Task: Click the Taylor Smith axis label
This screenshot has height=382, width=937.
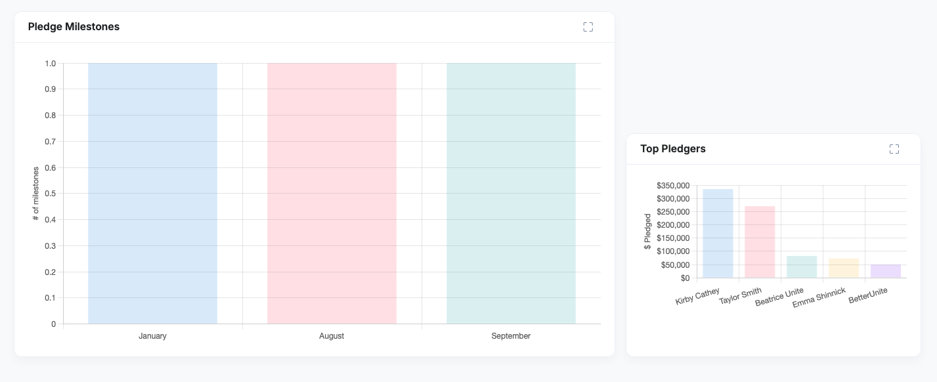Action: pos(741,296)
